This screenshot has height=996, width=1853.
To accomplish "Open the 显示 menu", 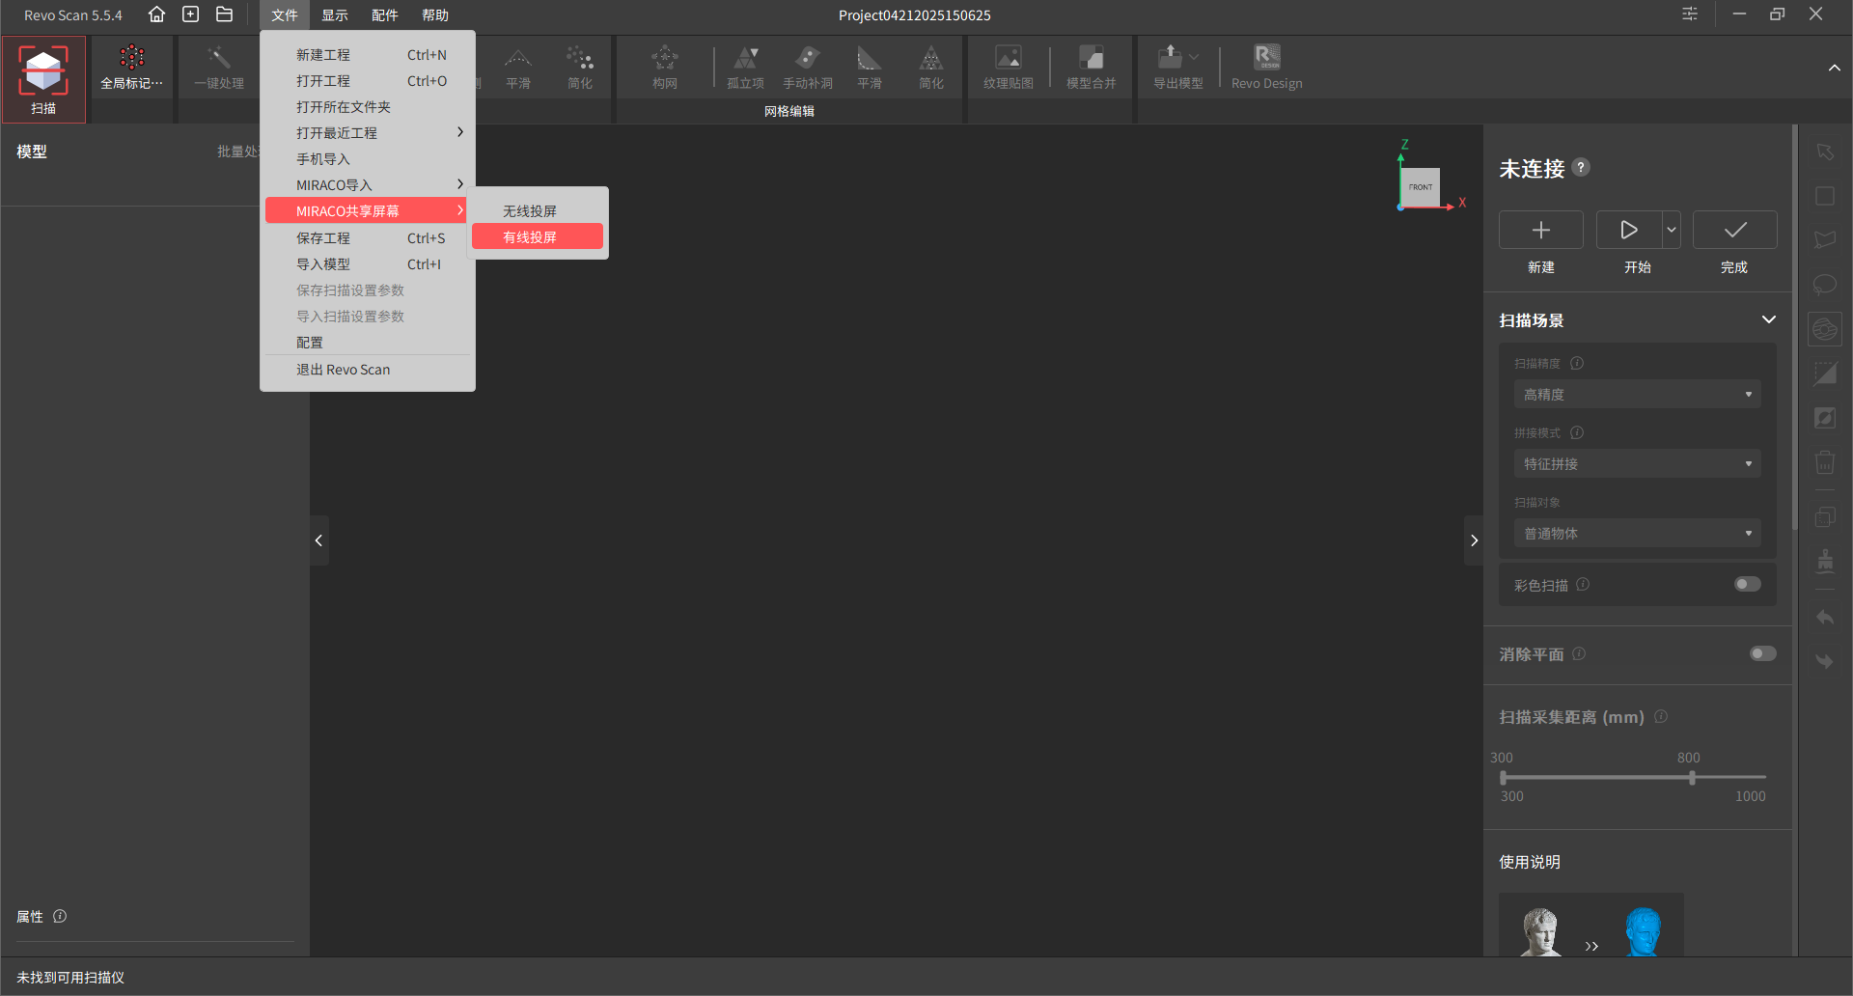I will click(x=335, y=14).
